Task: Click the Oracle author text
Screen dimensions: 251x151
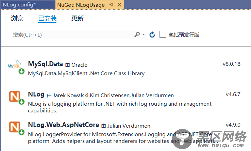Action: (x=79, y=65)
